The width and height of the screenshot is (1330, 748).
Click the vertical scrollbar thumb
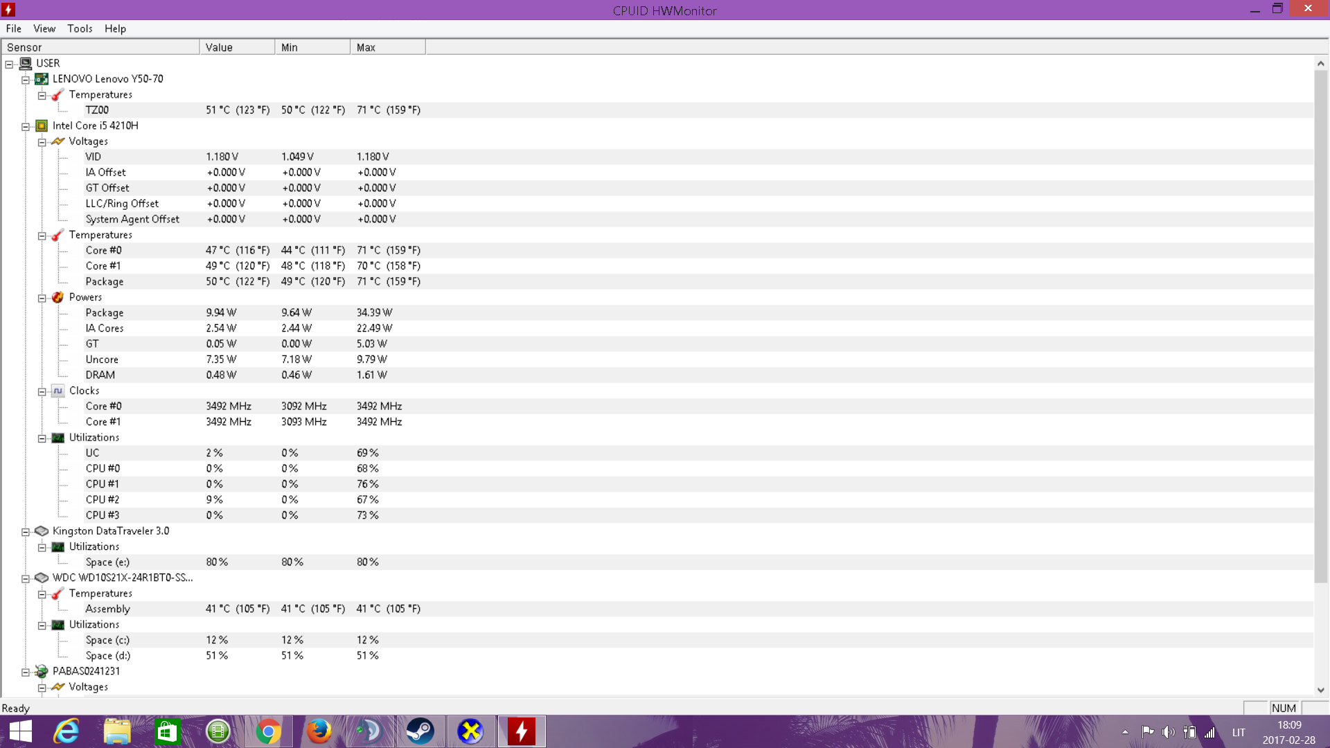[x=1321, y=326]
